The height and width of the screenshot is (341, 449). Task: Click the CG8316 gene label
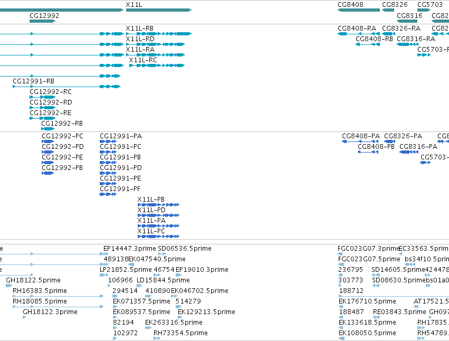point(409,15)
